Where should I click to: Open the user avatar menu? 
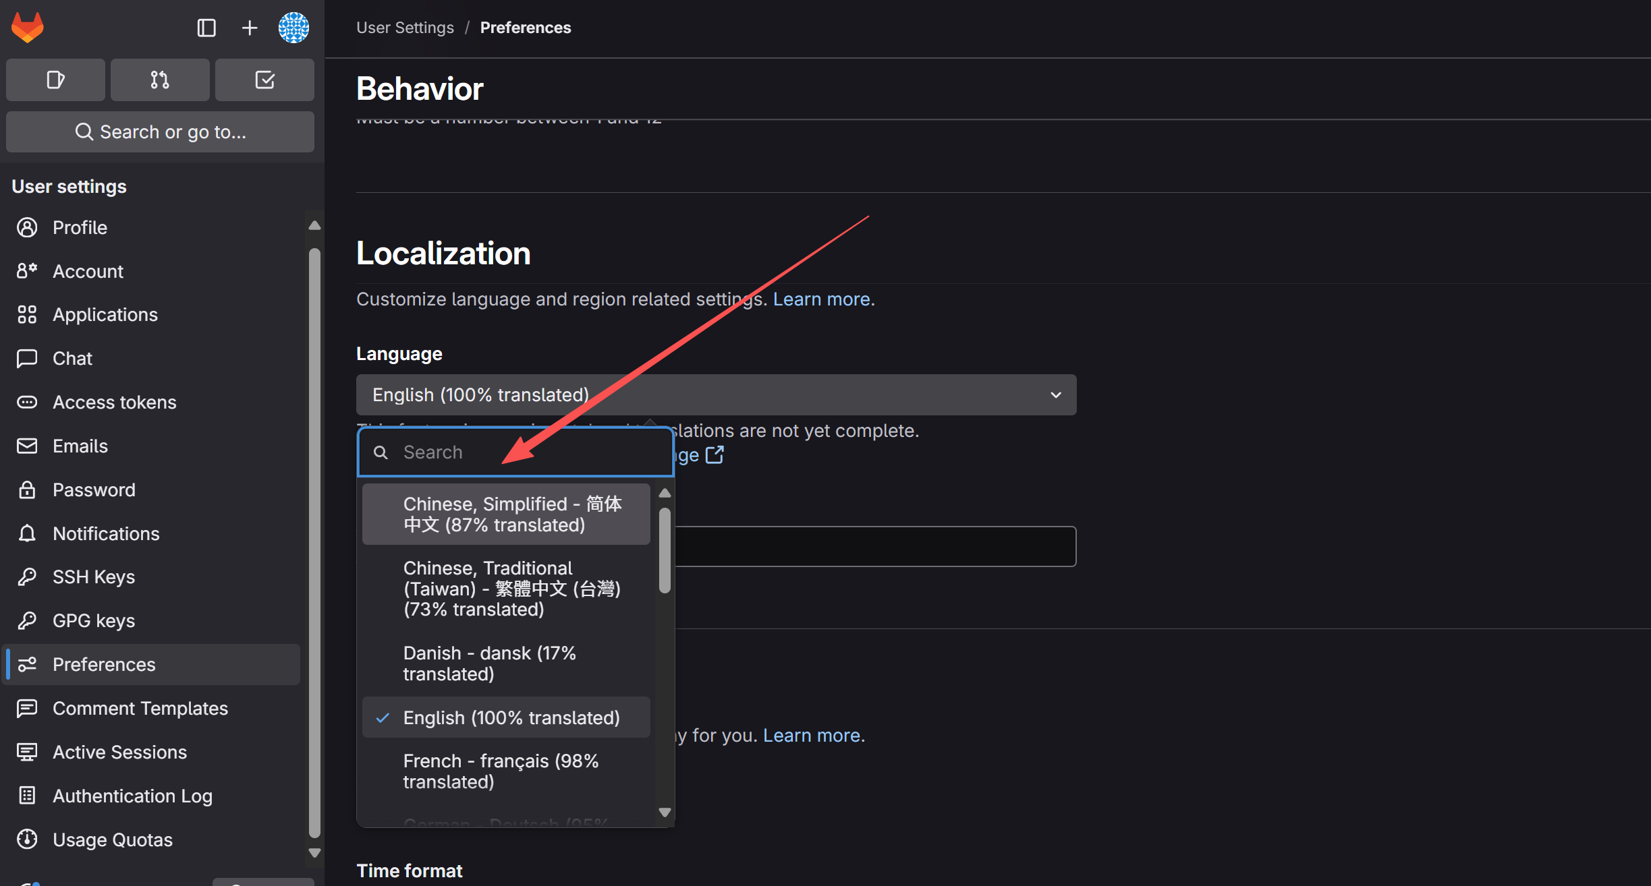point(293,28)
